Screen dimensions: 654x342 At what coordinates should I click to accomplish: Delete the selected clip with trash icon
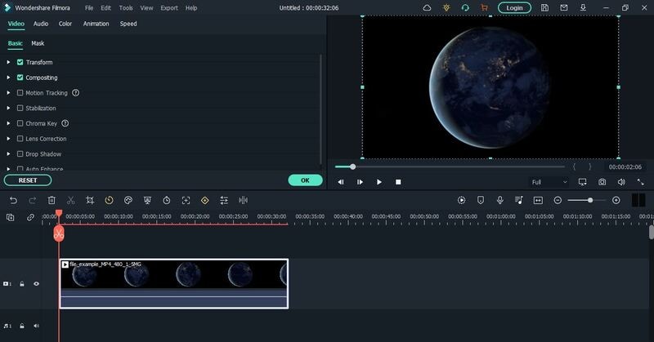(52, 200)
